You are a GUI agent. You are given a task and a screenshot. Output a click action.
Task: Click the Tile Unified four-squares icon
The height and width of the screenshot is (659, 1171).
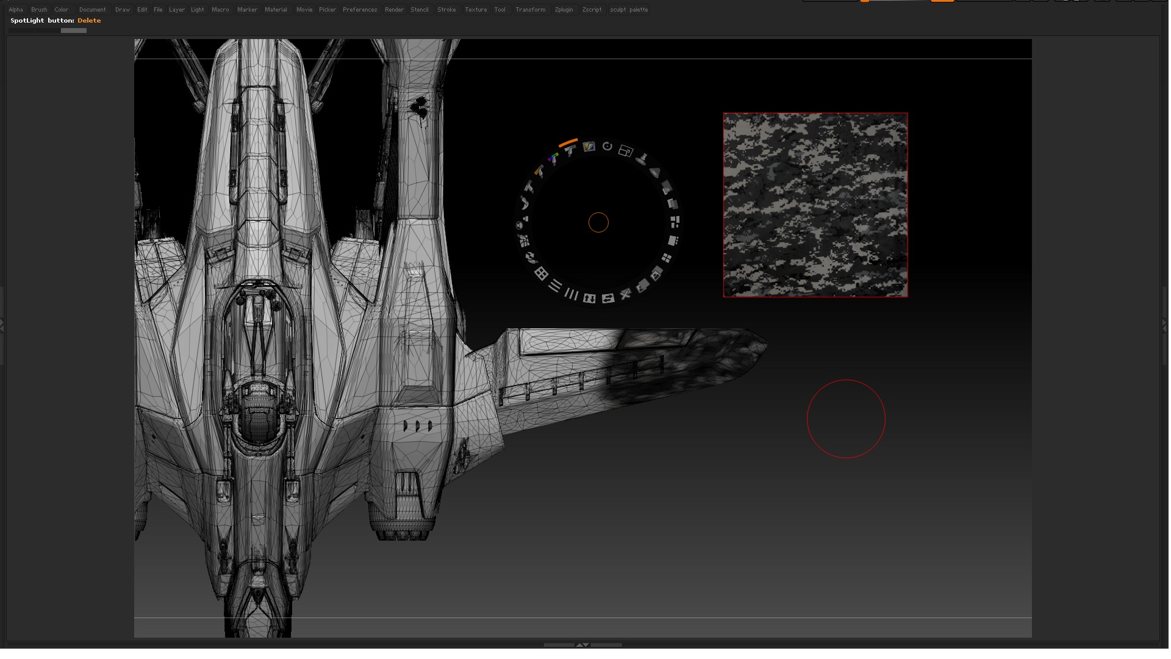point(667,258)
